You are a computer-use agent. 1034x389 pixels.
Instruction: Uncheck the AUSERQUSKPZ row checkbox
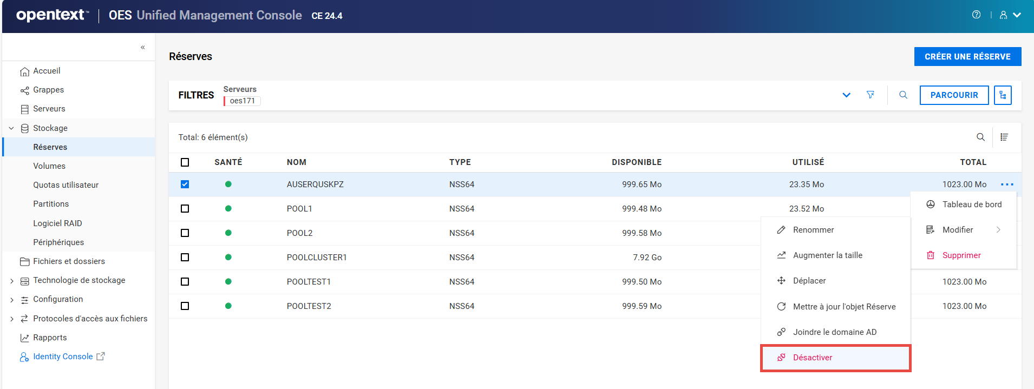click(x=185, y=184)
